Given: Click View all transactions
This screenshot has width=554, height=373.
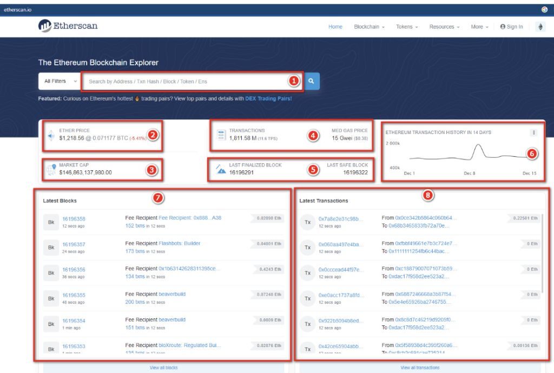Looking at the screenshot, I should [420, 368].
